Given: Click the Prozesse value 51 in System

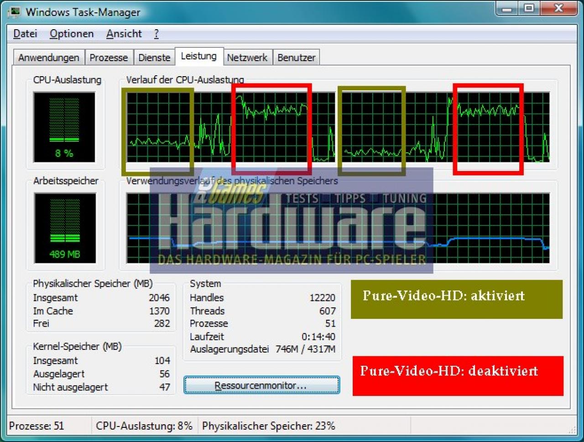Looking at the screenshot, I should tap(330, 323).
